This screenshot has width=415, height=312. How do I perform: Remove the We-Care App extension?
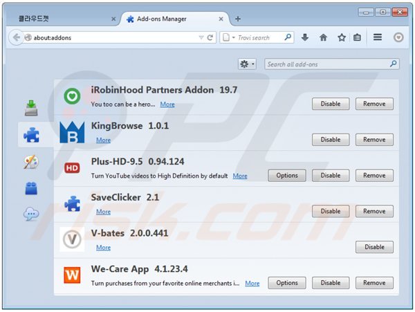click(374, 283)
